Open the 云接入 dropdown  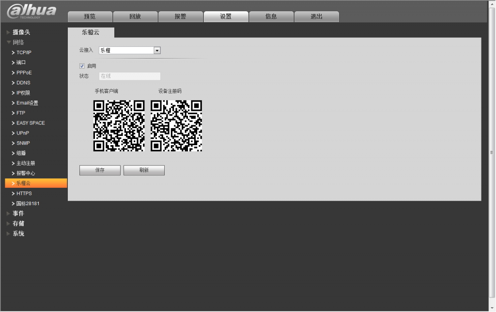(x=156, y=50)
